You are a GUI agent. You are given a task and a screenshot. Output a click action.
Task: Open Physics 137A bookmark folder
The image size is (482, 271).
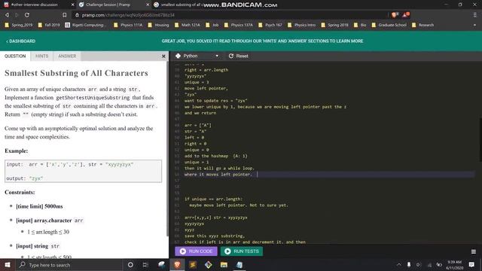tap(239, 25)
